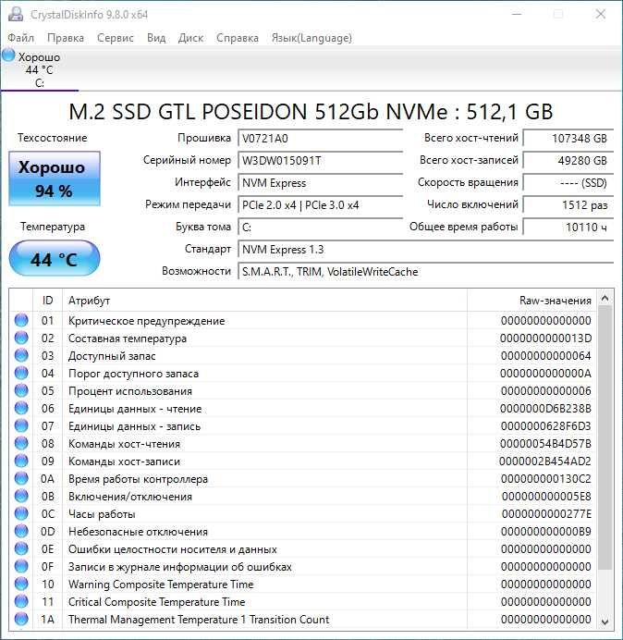Viewport: 623px width, 640px height.
Task: Click the blue status orb beside the C: drive tab
Action: tap(8, 55)
